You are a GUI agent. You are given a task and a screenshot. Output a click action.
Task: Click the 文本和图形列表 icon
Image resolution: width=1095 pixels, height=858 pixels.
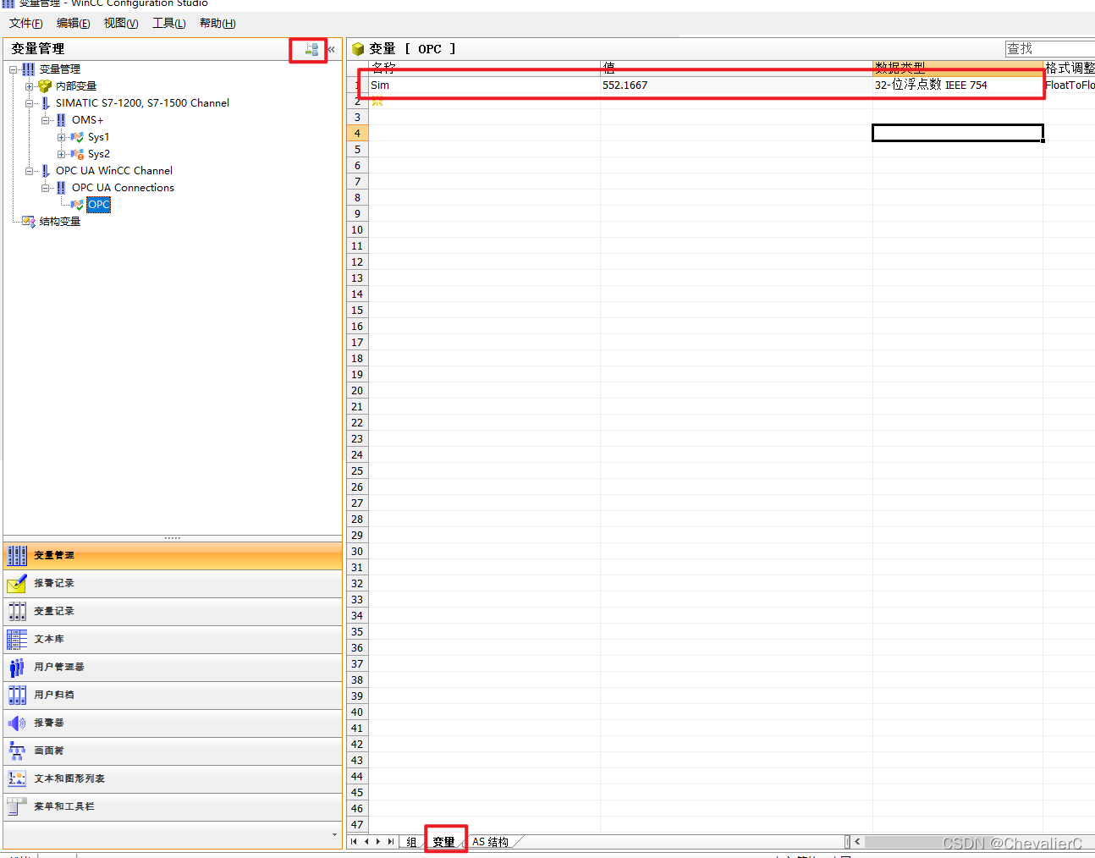tap(17, 779)
